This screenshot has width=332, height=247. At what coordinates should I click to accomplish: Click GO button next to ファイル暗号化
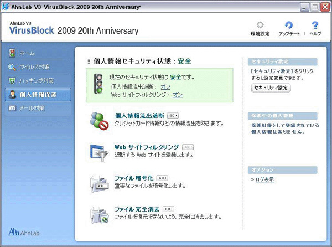pos(162,178)
